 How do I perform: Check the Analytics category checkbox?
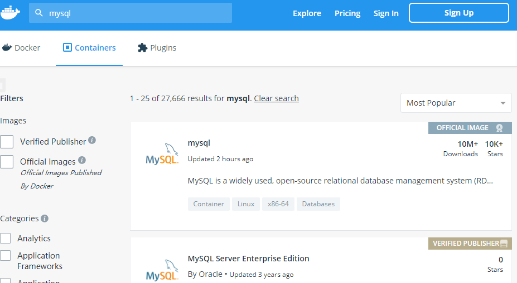point(5,239)
